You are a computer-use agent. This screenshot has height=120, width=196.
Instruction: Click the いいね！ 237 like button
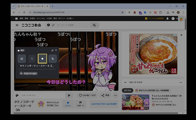(x=87, y=95)
